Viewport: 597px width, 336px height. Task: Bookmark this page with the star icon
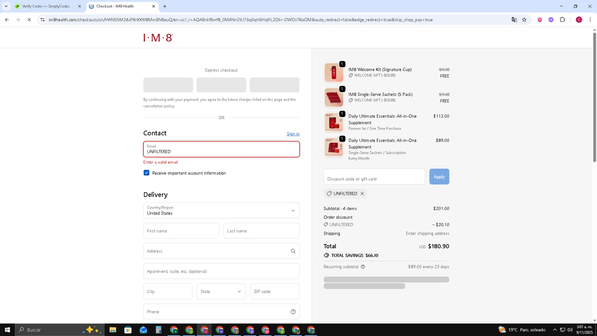coord(524,20)
